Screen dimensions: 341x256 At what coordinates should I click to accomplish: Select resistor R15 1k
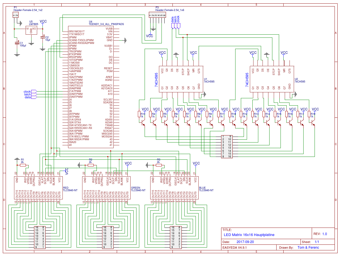[x=275, y=114]
